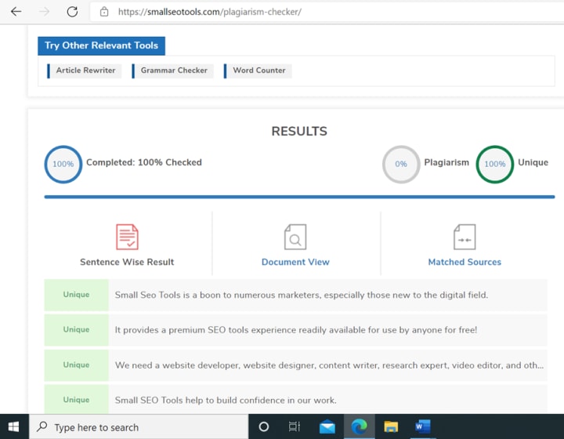
Task: Click the blue completion progress bar
Action: click(x=299, y=197)
